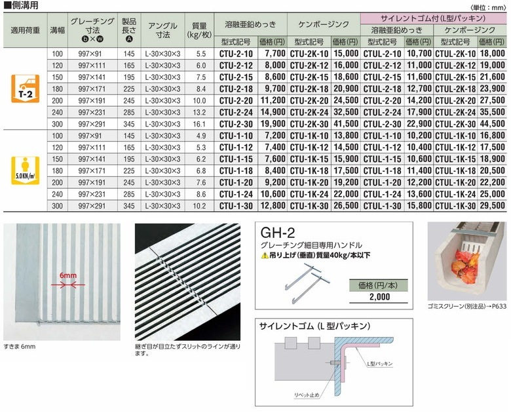Click the 適用荷重 column header
The height and width of the screenshot is (413, 511).
24,29
